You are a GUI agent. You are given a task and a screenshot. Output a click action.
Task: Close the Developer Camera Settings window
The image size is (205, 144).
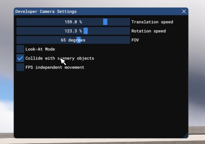[x=184, y=12]
